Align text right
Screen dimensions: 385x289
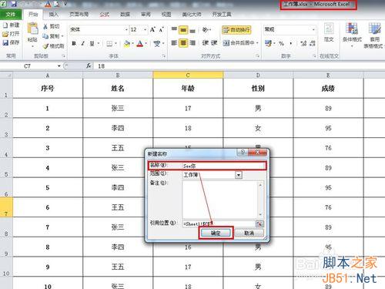(192, 43)
